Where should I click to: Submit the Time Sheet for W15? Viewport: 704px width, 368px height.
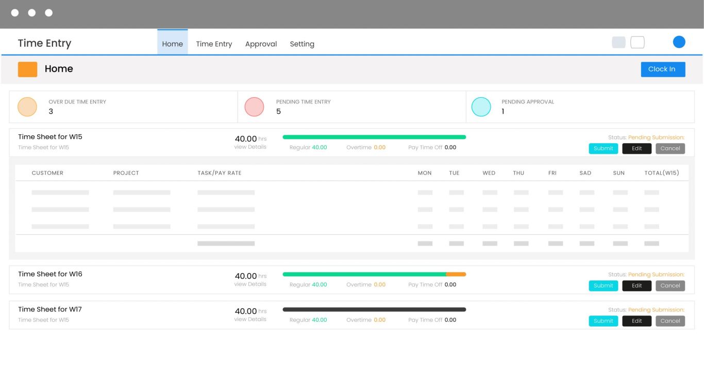pos(603,148)
